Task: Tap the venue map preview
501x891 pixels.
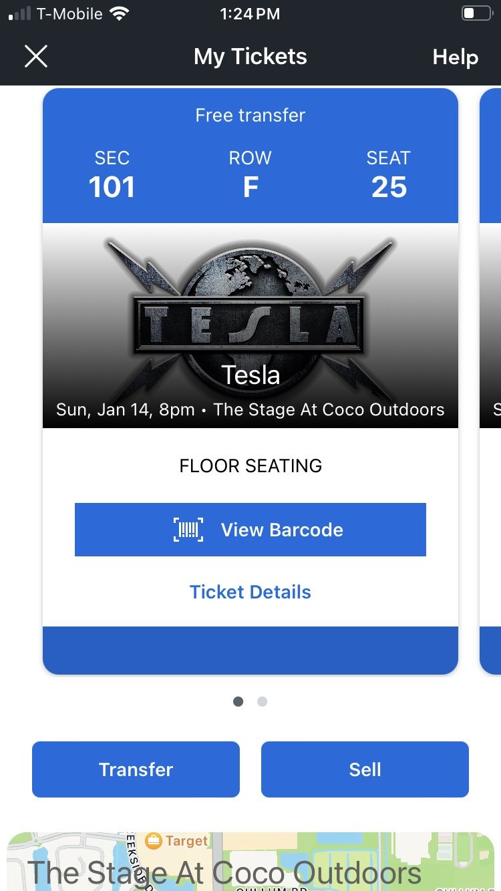Action: (x=251, y=862)
